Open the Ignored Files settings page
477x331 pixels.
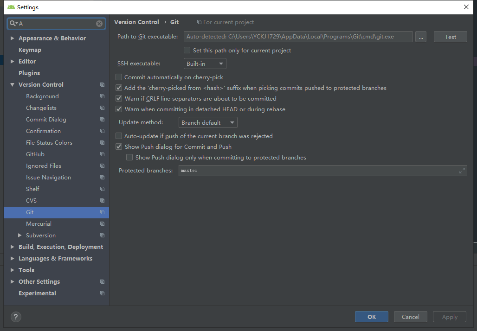44,165
